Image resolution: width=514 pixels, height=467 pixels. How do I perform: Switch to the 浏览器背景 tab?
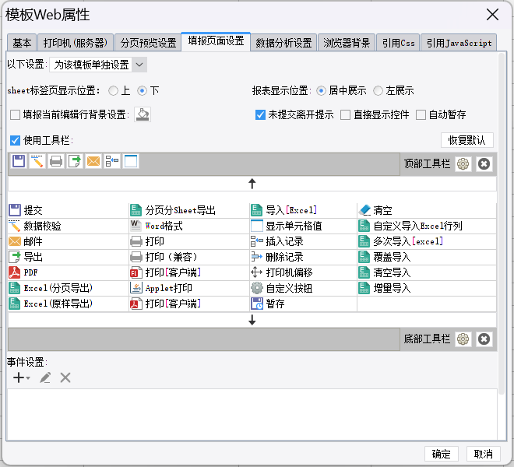[x=347, y=43]
